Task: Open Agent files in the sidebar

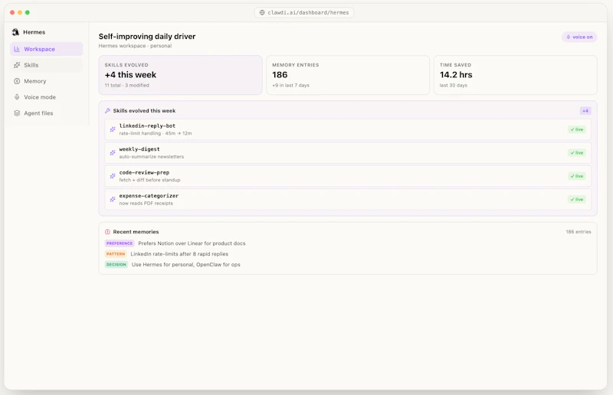Action: coord(47,113)
